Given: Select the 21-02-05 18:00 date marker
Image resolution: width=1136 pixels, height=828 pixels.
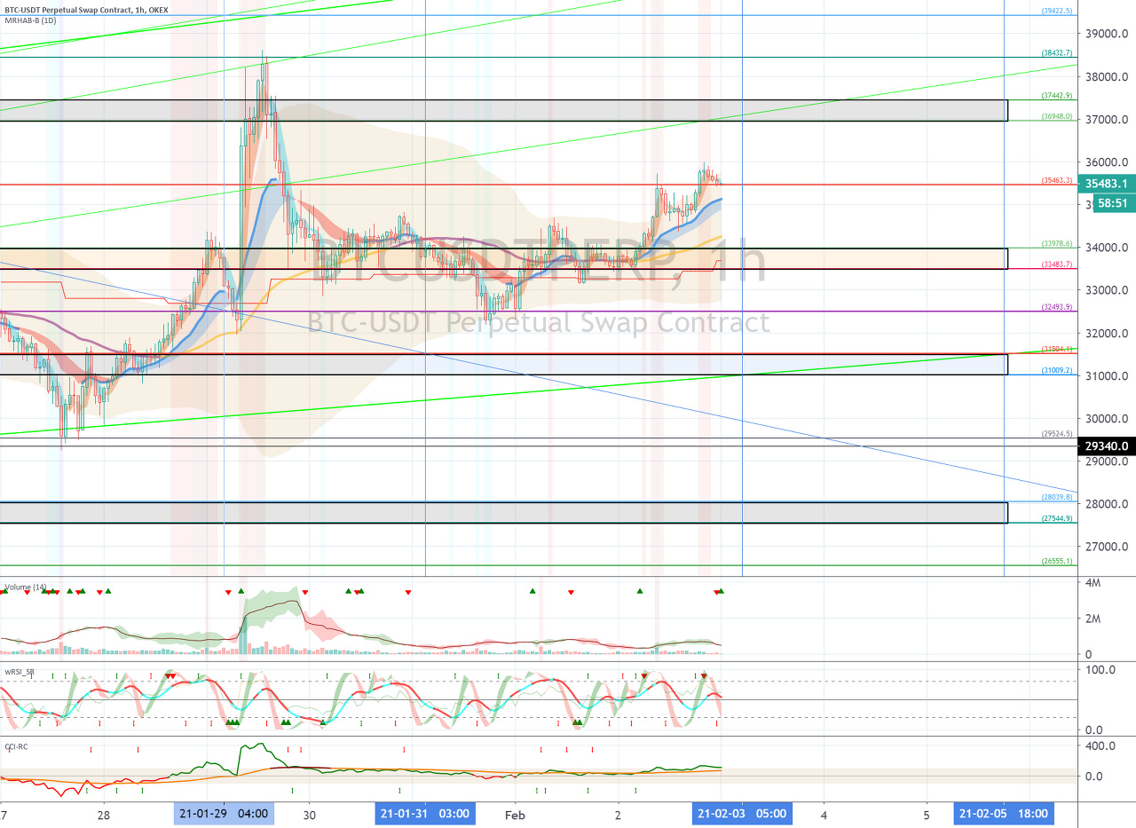Looking at the screenshot, I should (1005, 814).
